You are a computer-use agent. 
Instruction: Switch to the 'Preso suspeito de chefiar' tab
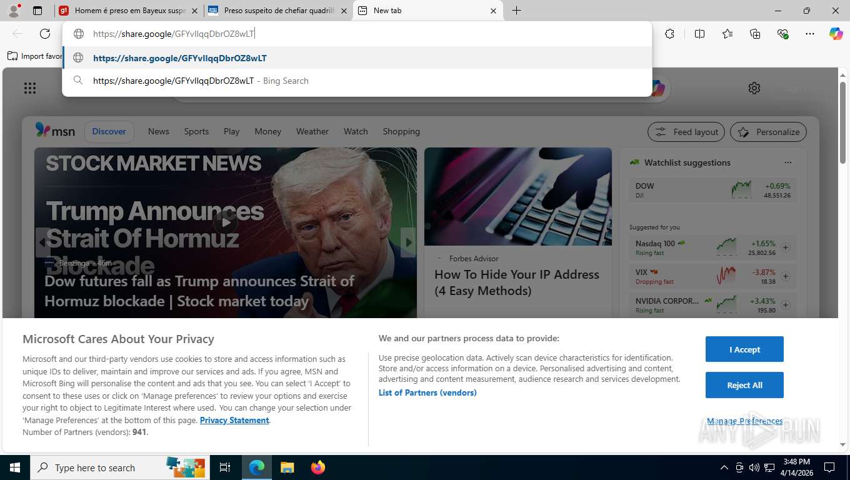pyautogui.click(x=278, y=11)
